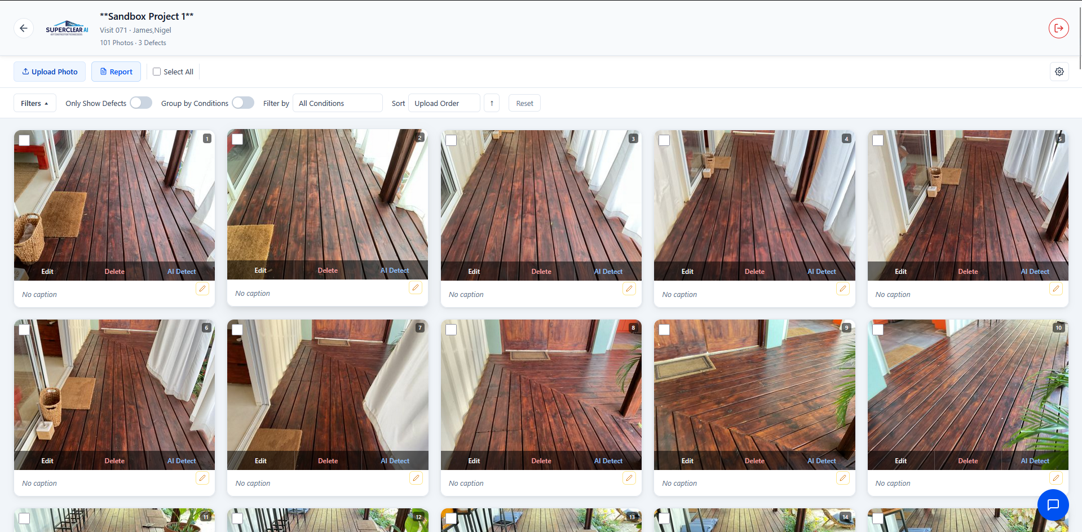Select photo 7 checkbox

(237, 329)
